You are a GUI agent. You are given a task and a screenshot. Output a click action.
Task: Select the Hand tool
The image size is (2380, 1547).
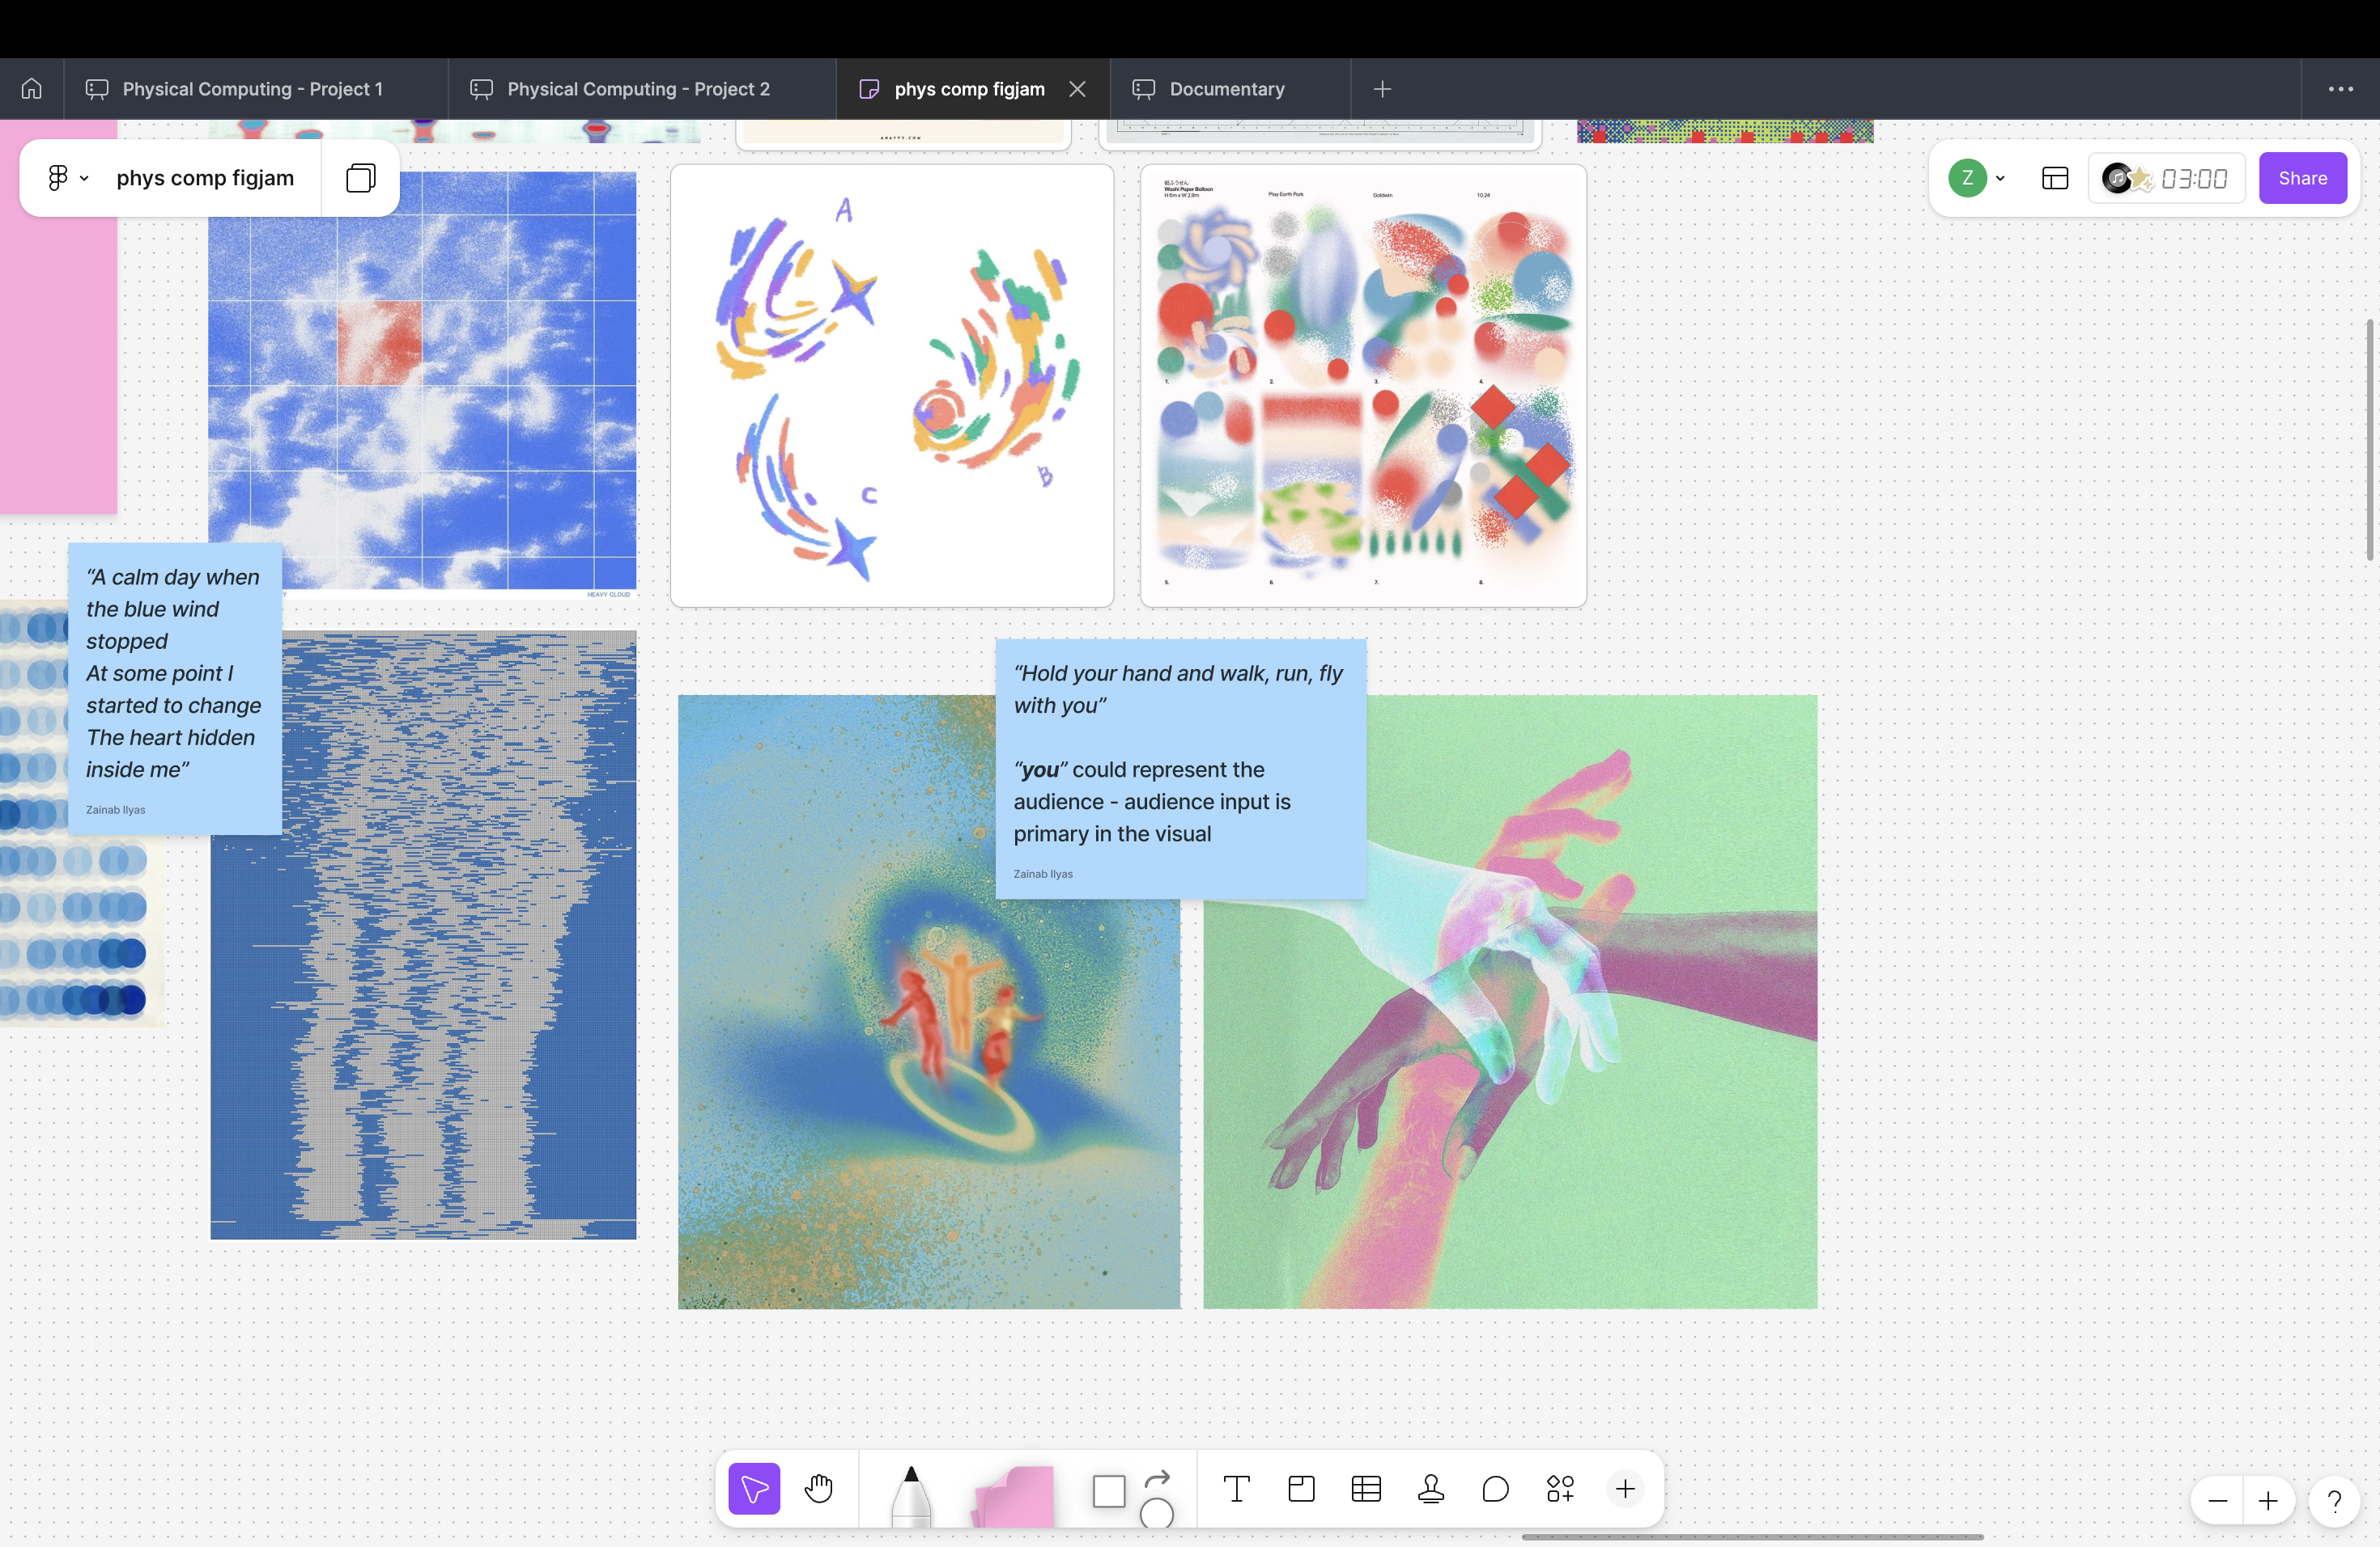click(818, 1489)
